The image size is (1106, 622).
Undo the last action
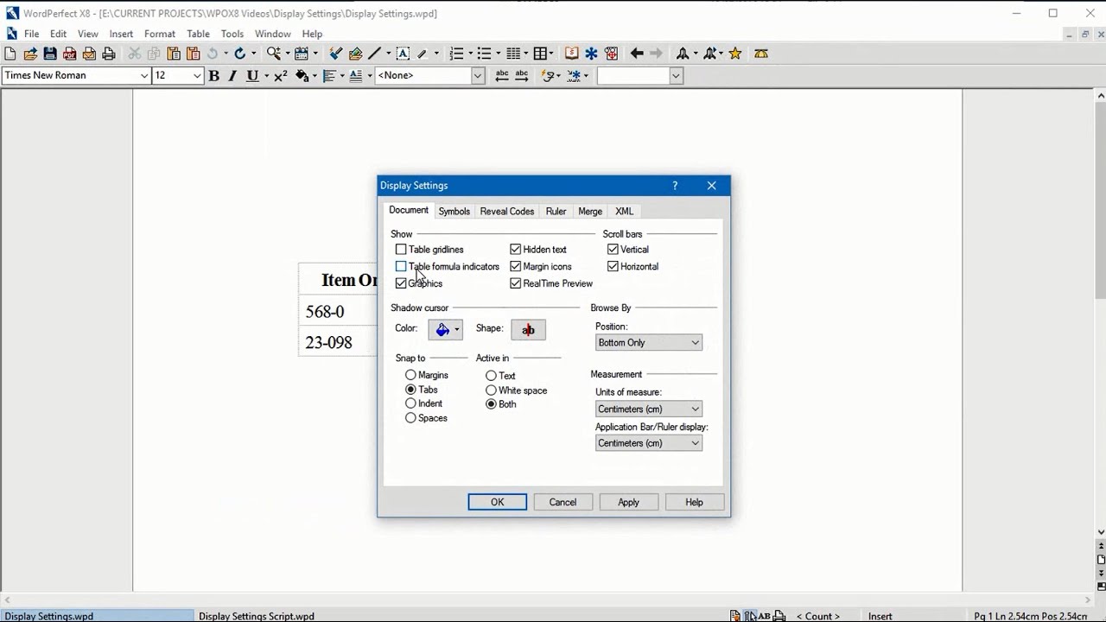(x=211, y=53)
